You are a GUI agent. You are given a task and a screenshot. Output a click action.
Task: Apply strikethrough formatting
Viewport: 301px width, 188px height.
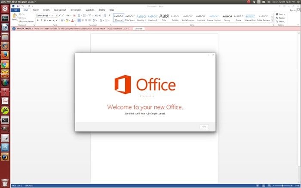[x=50, y=20]
